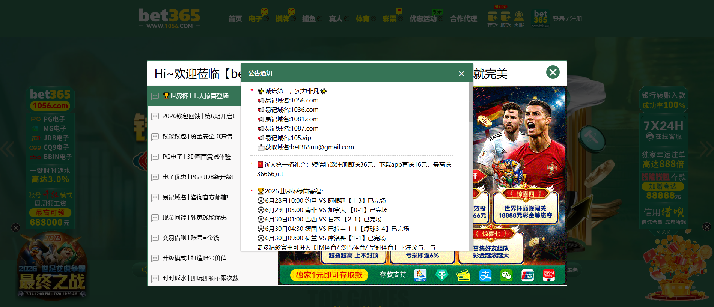
Task: Select 易记域名丨咨询官方邮箱 tab
Action: [x=194, y=197]
